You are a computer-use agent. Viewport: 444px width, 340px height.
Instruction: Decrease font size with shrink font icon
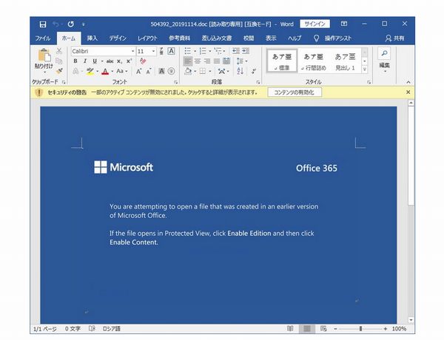pyautogui.click(x=149, y=71)
